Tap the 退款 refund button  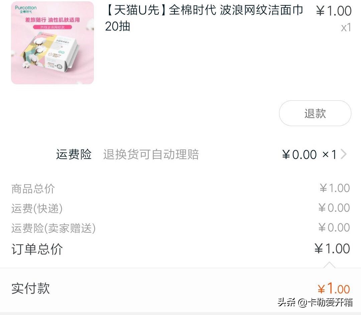(x=315, y=113)
